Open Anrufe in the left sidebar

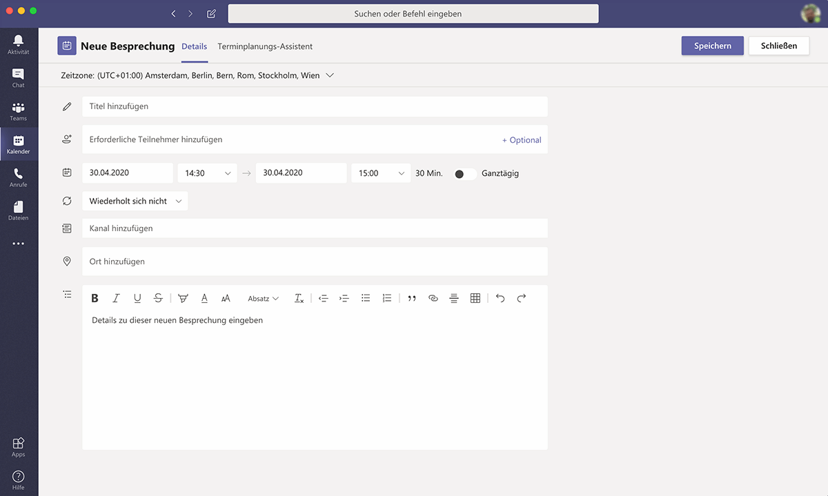pyautogui.click(x=19, y=178)
